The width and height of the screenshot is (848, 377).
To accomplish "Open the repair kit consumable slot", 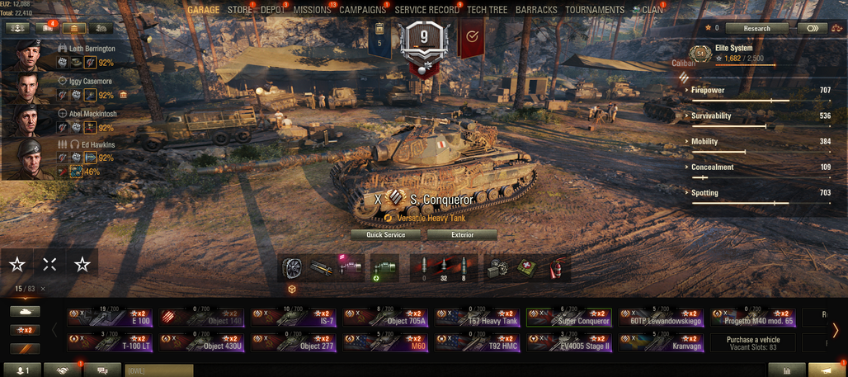I will pos(497,269).
